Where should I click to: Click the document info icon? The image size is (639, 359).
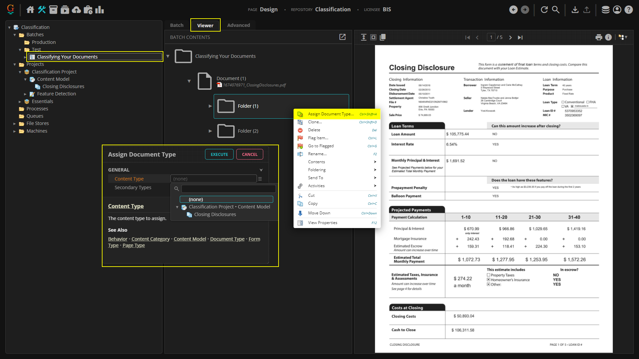coord(608,37)
